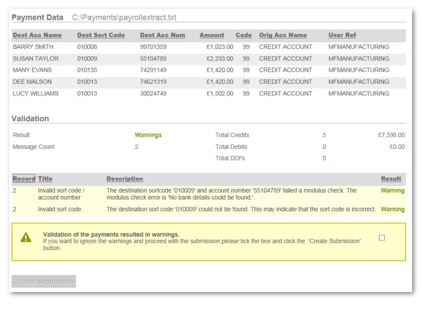The image size is (422, 313).
Task: Select the SUSAN TAYLOR payment row name
Action: (35, 58)
